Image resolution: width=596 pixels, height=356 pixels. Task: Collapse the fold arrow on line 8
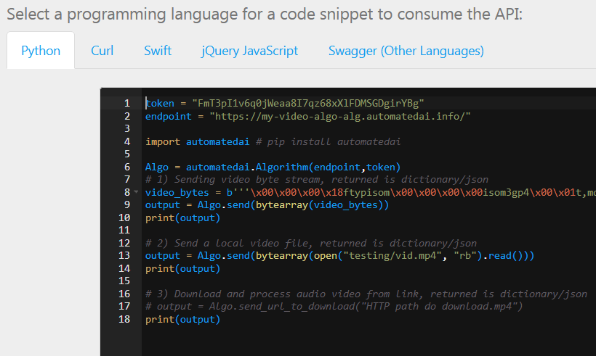click(136, 192)
